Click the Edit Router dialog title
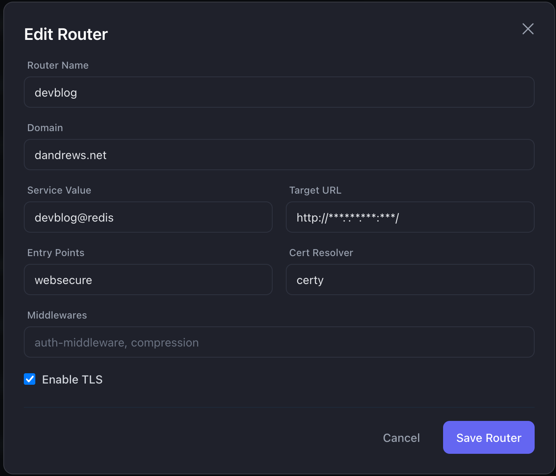Image resolution: width=556 pixels, height=476 pixels. pos(66,35)
